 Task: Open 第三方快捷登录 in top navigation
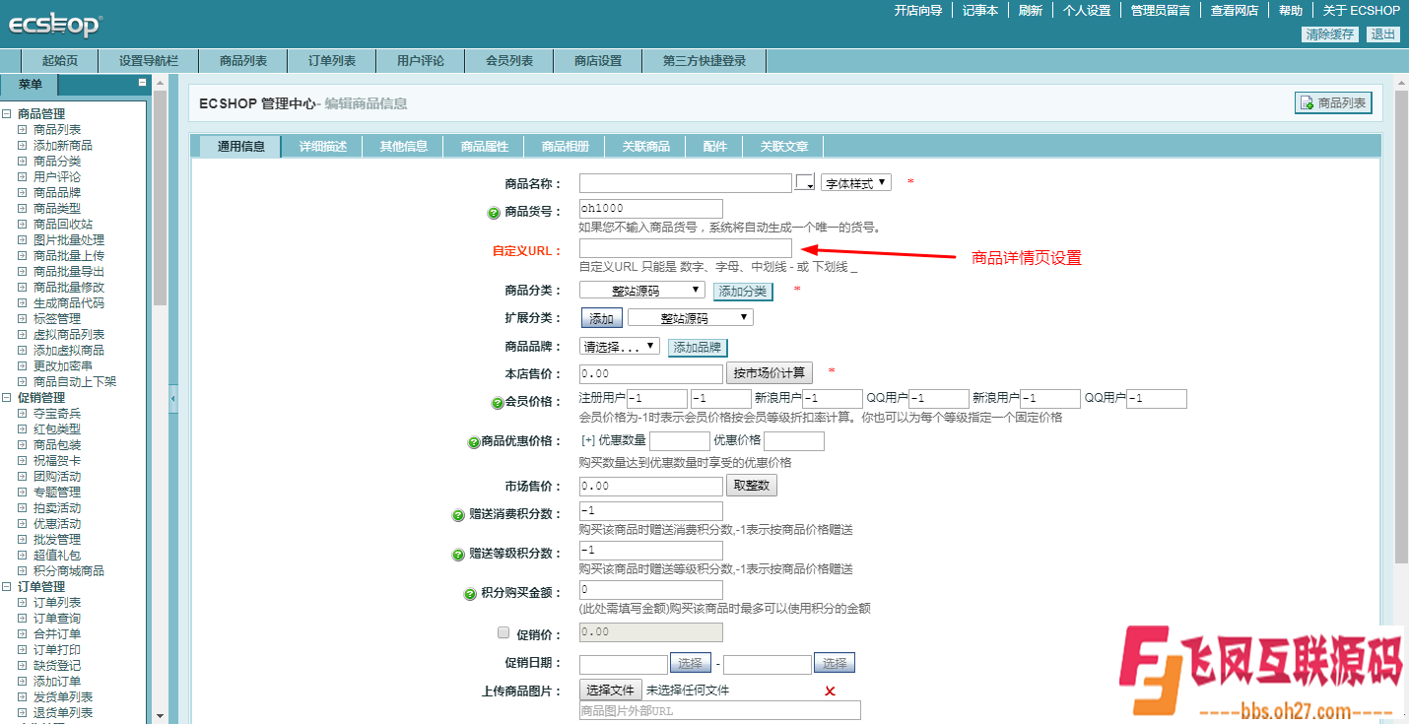[704, 61]
